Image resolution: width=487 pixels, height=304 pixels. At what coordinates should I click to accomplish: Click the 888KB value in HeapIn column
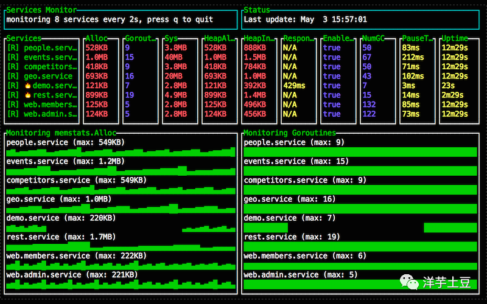[x=254, y=48]
